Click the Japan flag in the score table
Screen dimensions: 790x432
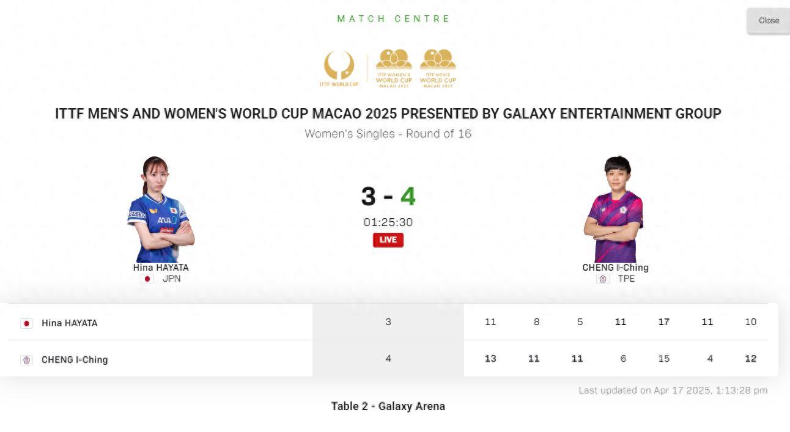coord(26,323)
